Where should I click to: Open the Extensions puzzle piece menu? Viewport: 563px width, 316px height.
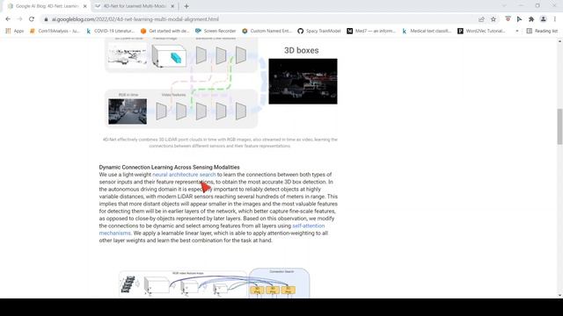pyautogui.click(x=531, y=19)
